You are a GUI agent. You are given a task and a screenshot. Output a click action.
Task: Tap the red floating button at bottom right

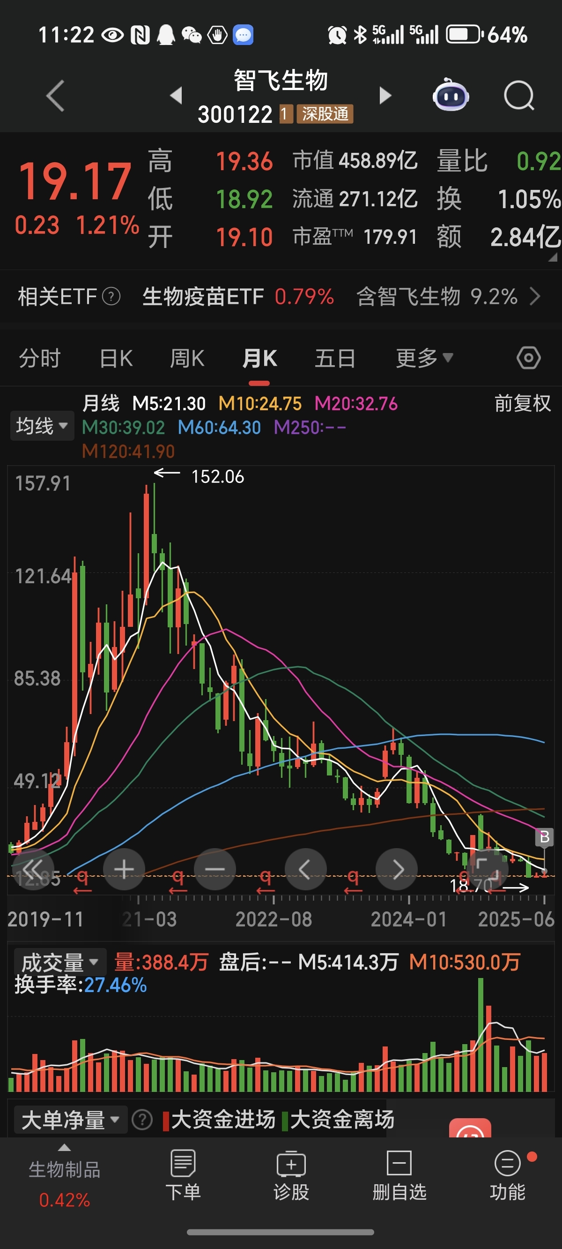pos(470,1128)
